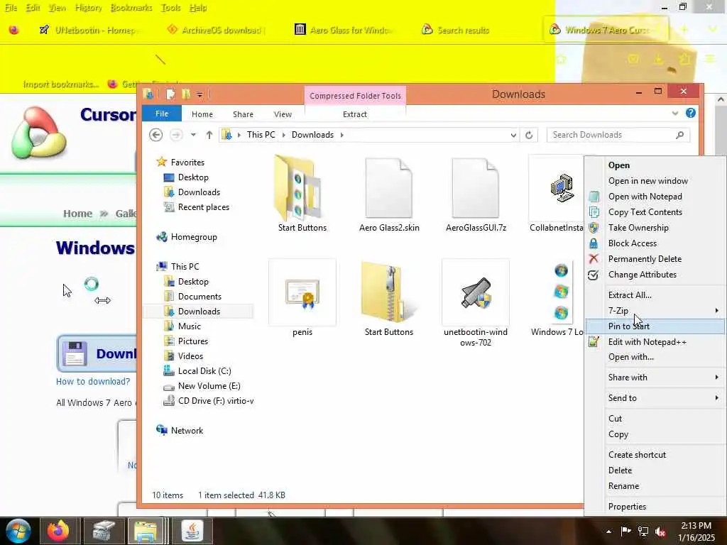Open the Customize Quick Access Toolbar dropdown
Image resolution: width=727 pixels, height=545 pixels.
(x=199, y=94)
